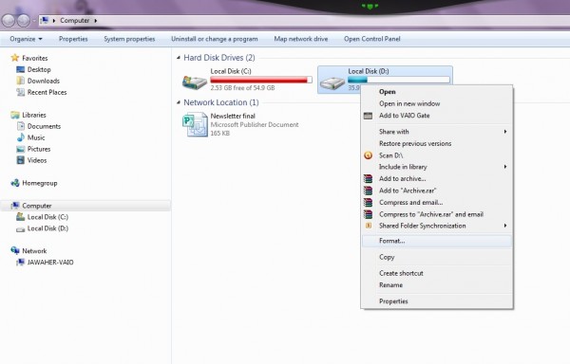Click the Local Disk (C:) sidebar icon

pyautogui.click(x=21, y=217)
